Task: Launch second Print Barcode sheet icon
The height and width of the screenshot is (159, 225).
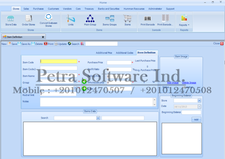Action: point(165,20)
